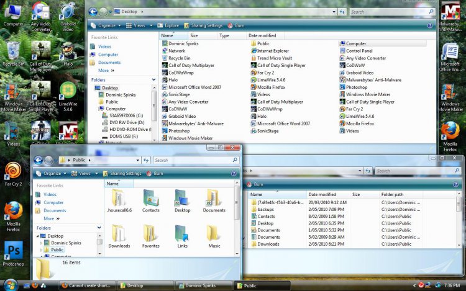This screenshot has width=466, height=291.
Task: Select the Computer desktop icon
Action: coord(13,15)
